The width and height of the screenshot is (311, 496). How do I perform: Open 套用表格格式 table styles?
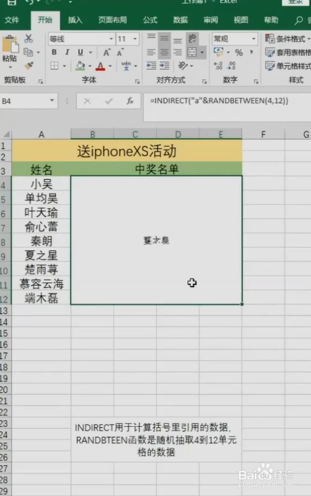[288, 52]
